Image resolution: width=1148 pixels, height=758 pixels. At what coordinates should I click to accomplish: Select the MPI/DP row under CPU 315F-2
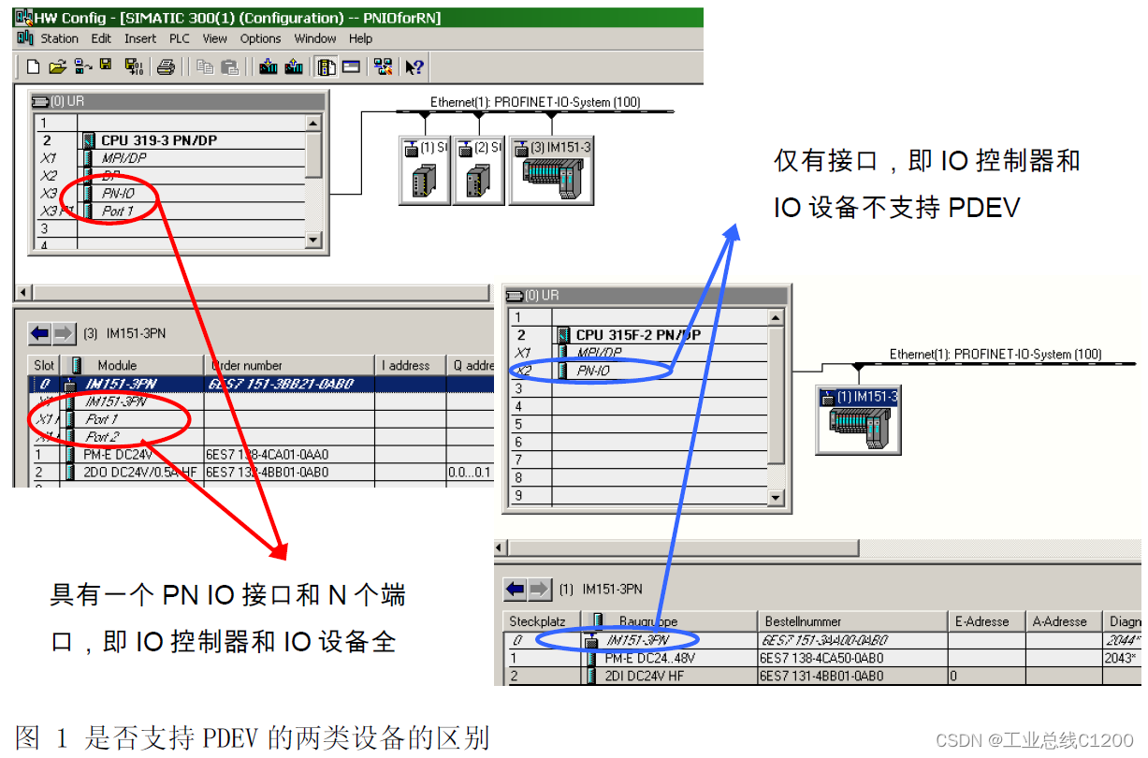[x=638, y=353]
